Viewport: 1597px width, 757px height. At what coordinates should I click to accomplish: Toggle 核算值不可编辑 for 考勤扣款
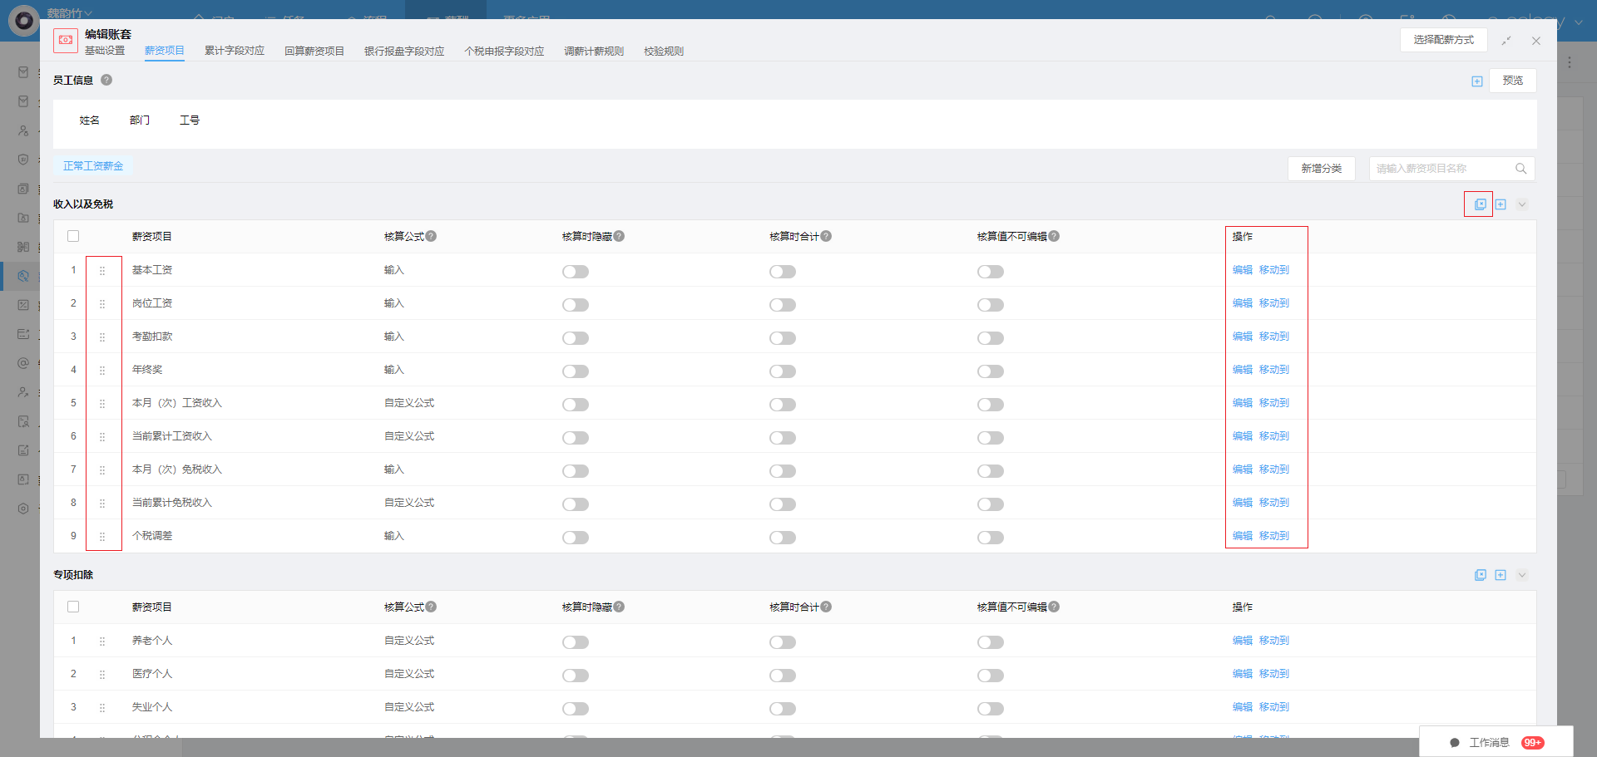[x=991, y=338]
